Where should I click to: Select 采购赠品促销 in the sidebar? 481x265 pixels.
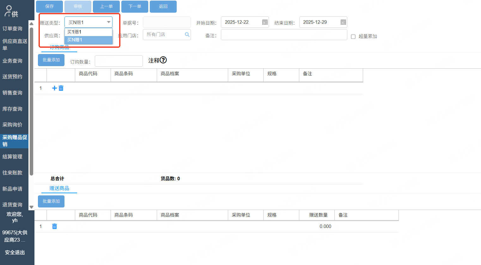click(14, 141)
